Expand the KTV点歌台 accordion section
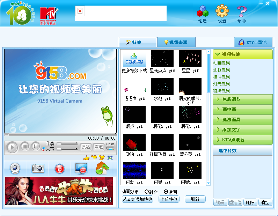This screenshot has width=278, height=216. pos(242,140)
